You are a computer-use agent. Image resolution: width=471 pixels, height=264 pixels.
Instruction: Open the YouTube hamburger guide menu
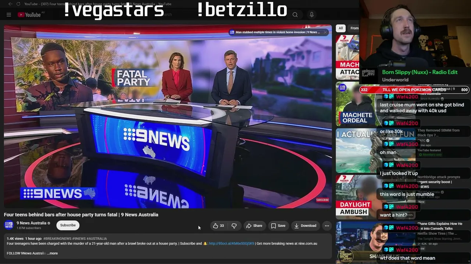tap(9, 15)
